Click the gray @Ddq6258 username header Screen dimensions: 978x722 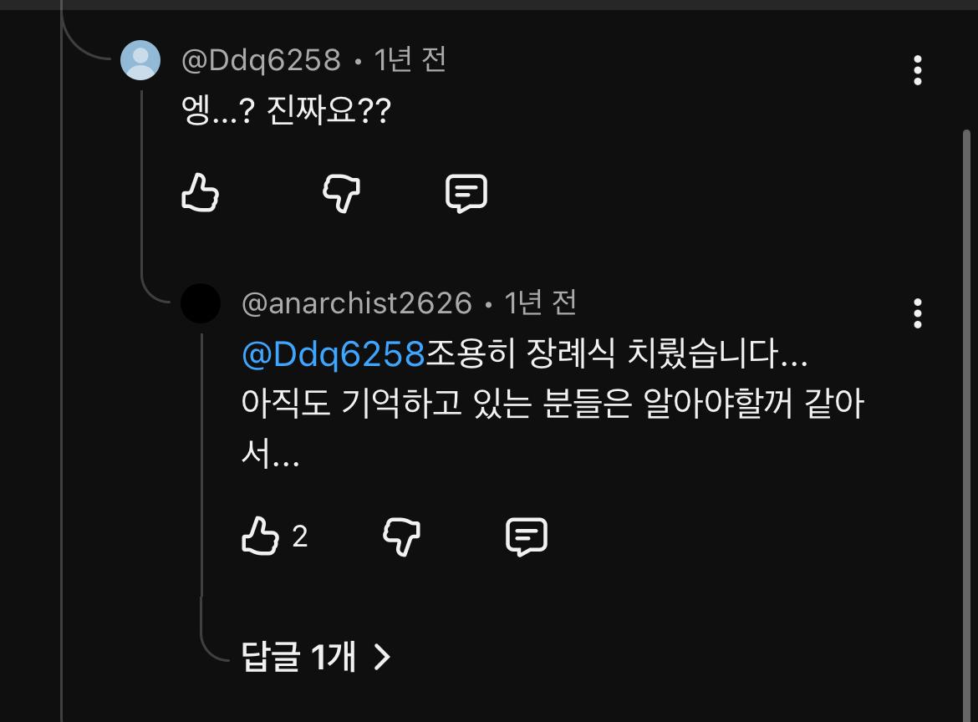coord(261,60)
